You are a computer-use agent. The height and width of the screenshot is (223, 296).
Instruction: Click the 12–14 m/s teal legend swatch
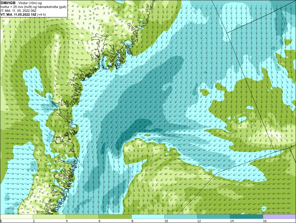coord(213,216)
